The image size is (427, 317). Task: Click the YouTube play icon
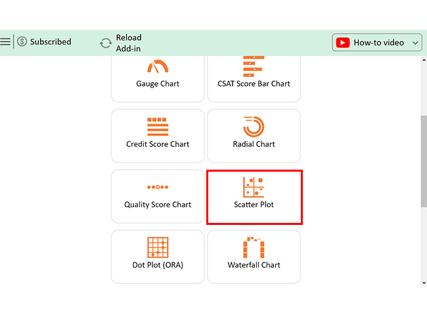coord(342,43)
